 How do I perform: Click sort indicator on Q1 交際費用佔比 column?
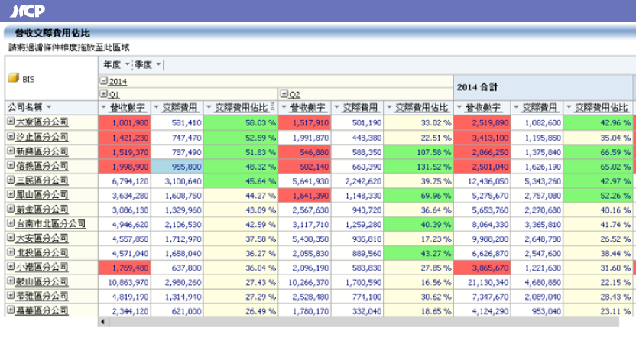(x=273, y=108)
